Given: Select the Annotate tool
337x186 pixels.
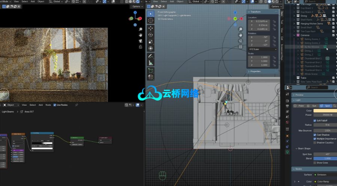Looking at the screenshot, I should pos(151,56).
